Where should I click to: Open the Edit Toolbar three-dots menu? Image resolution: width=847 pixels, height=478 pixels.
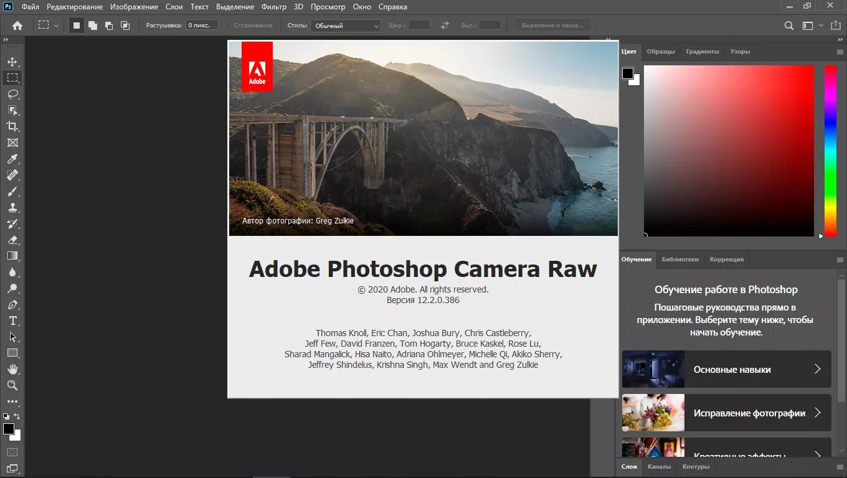point(12,401)
